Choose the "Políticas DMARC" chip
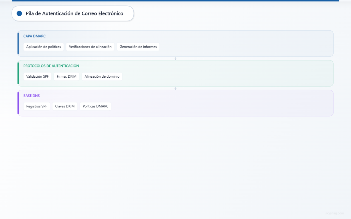This screenshot has height=219, width=351. coord(95,106)
